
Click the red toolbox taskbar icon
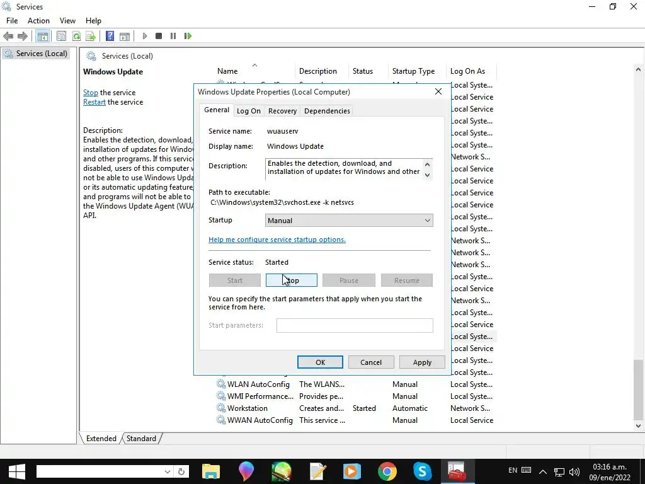tap(457, 471)
